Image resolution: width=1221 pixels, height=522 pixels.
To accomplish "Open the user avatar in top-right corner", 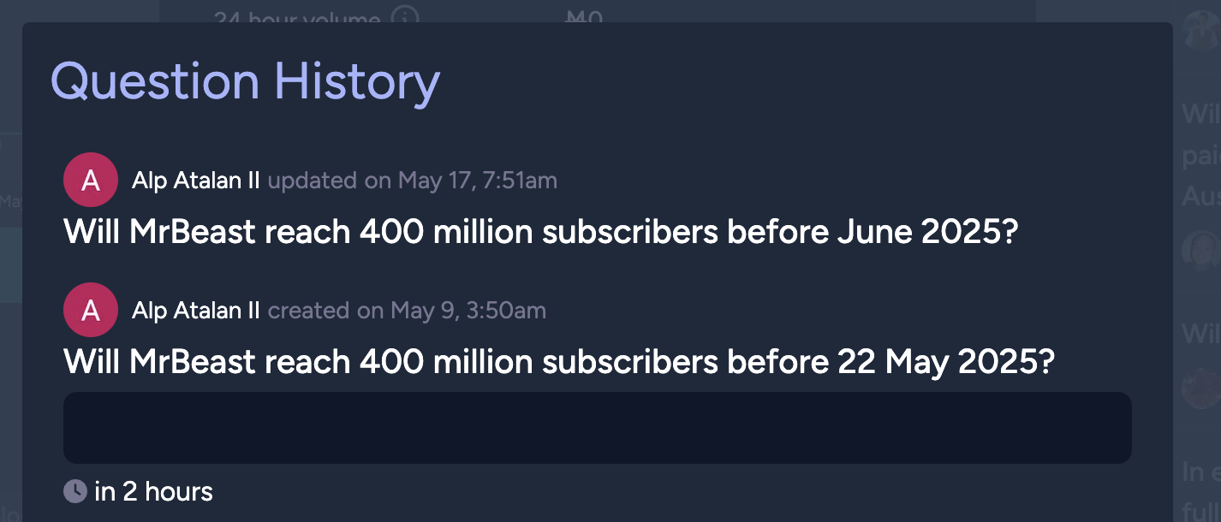I will point(1200,33).
